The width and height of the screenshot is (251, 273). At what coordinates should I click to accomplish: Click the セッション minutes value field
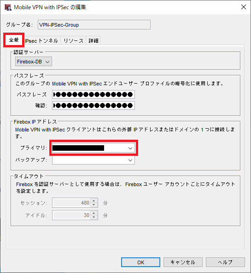[x=72, y=203]
